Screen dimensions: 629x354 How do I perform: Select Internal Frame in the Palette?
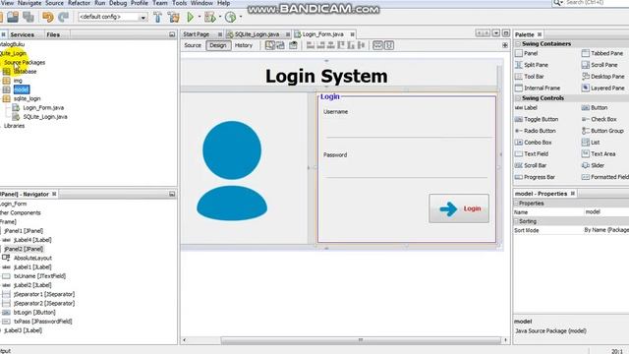[x=538, y=88]
